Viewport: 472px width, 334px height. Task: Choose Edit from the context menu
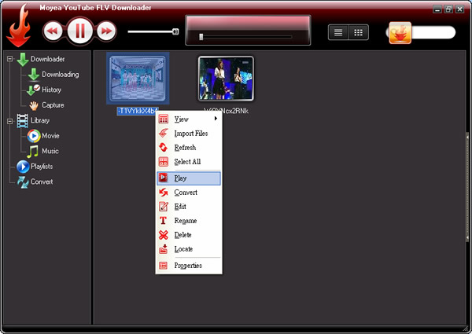189,206
